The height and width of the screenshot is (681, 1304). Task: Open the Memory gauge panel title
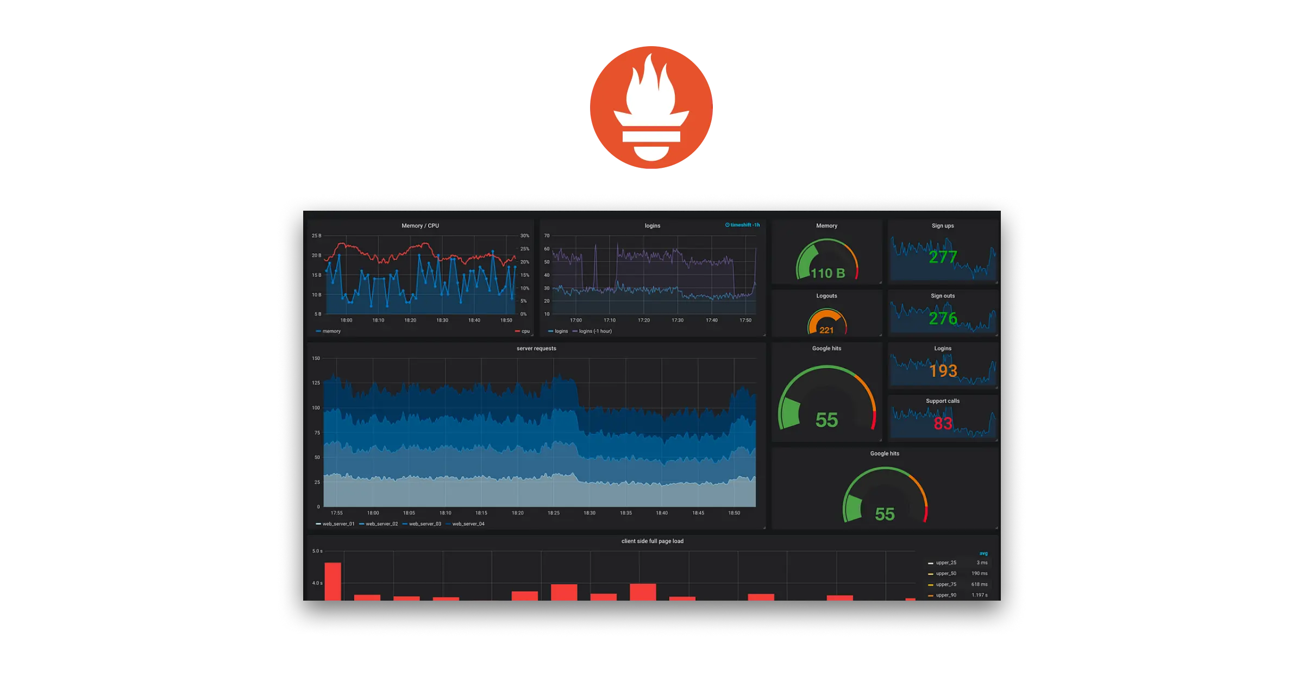pos(826,226)
